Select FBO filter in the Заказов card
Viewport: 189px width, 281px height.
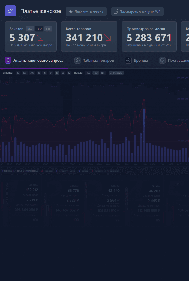(39, 29)
